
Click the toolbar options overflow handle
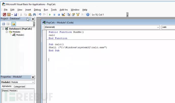click(127, 15)
